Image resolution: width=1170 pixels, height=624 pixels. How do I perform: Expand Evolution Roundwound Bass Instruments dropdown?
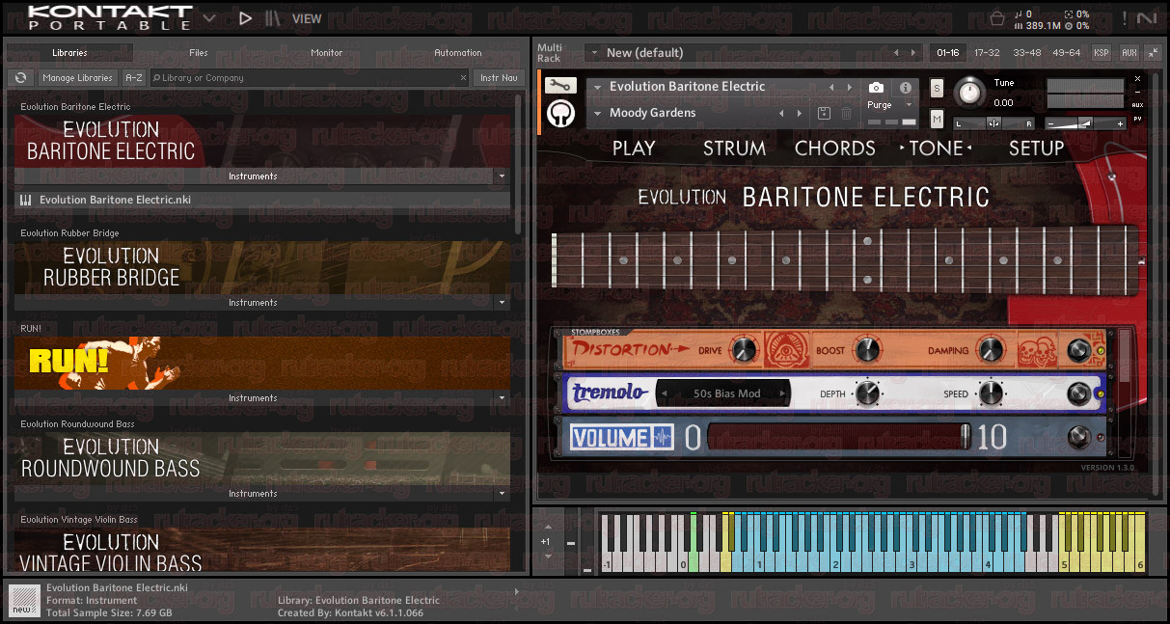tap(502, 494)
